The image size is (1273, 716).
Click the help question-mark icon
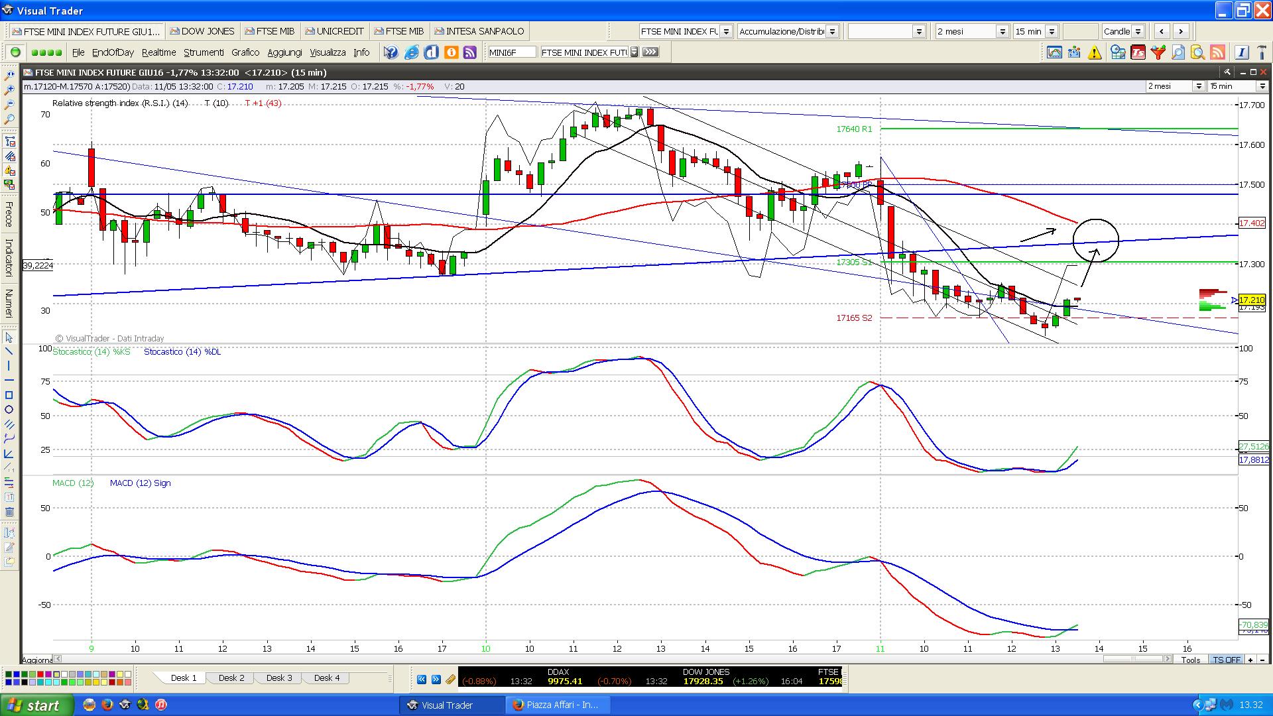391,52
